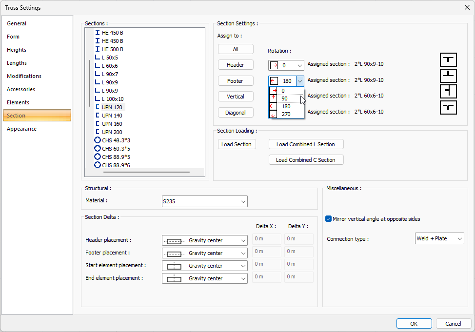Click the Load Combined L Section button
The width and height of the screenshot is (475, 332).
(x=306, y=144)
